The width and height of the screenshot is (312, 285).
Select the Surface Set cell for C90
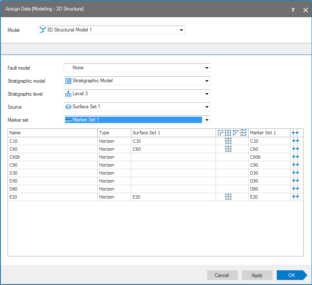pos(173,165)
